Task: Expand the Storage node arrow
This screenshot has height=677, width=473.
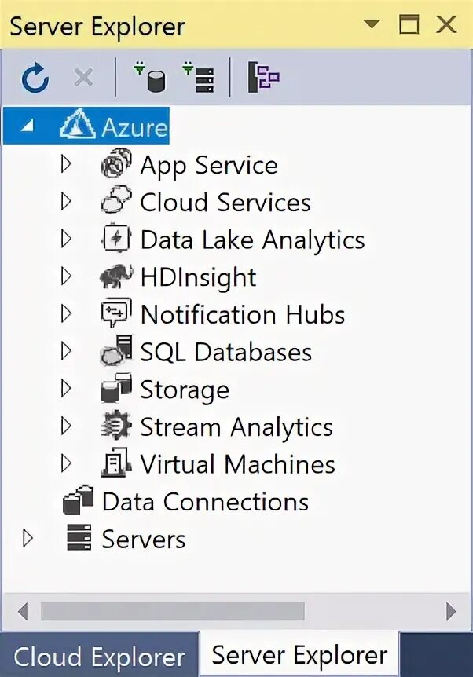Action: pos(66,390)
